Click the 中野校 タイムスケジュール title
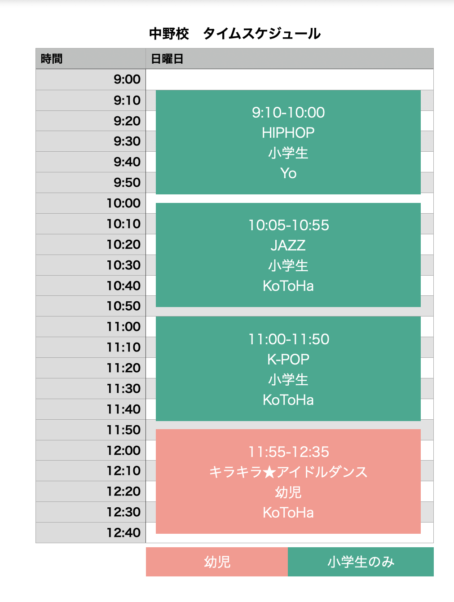 click(235, 34)
